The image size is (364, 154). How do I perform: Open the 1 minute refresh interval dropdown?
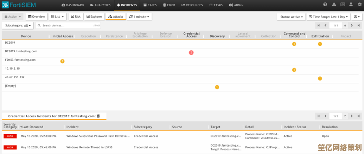click(x=139, y=17)
